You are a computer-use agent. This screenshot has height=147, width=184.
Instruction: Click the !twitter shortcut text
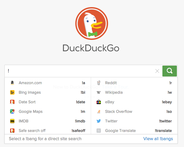pos(165,121)
